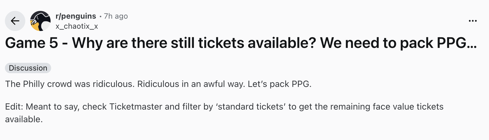The image size is (489, 140).
Task: Click the back arrow button
Action: pos(15,21)
